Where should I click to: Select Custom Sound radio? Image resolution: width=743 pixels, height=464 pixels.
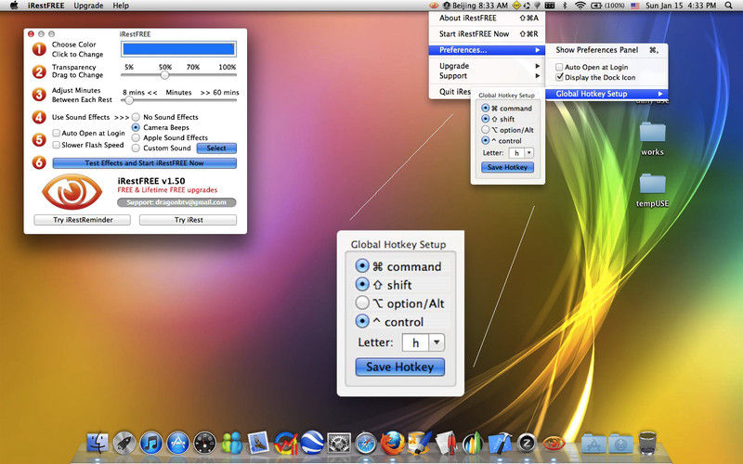point(136,148)
